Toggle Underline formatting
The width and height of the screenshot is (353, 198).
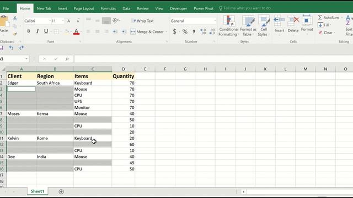pos(46,31)
